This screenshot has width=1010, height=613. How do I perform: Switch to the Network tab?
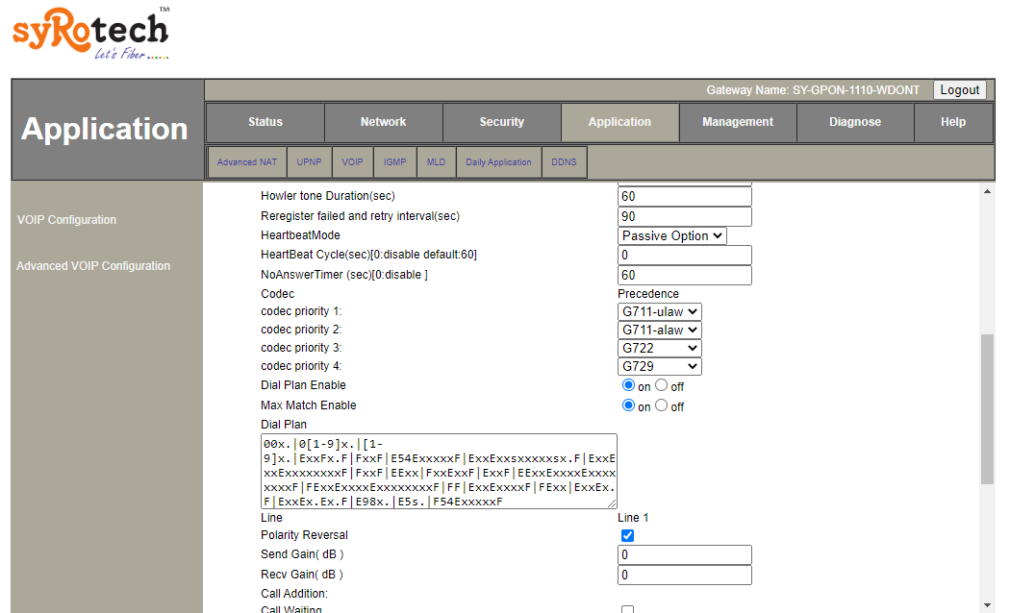(x=383, y=122)
